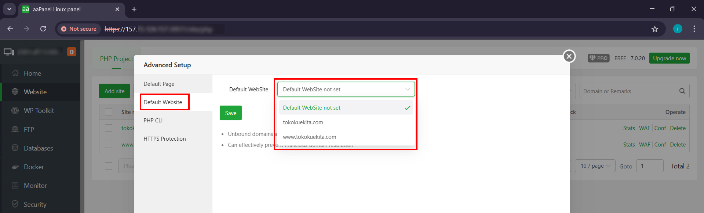Open the Default Page tab
Screen dimensions: 704x213
coord(173,84)
